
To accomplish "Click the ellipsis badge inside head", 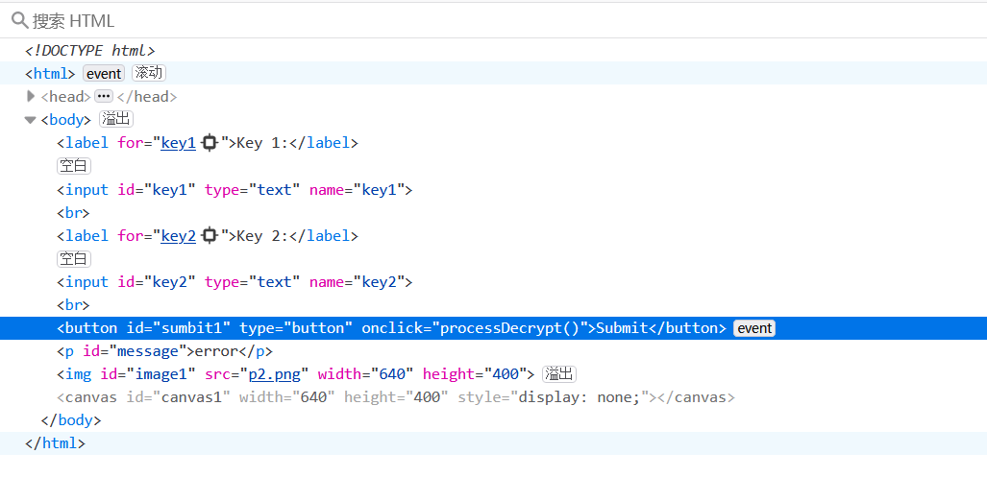I will click(x=104, y=96).
